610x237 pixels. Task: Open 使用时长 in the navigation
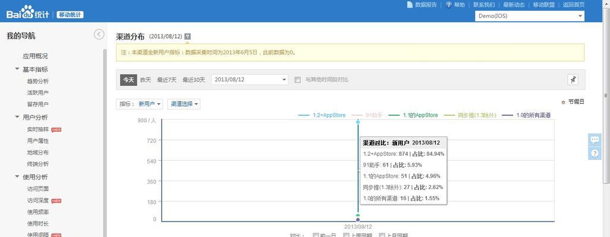click(x=37, y=224)
